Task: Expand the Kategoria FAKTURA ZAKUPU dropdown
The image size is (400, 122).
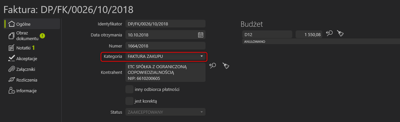Action: [x=165, y=56]
